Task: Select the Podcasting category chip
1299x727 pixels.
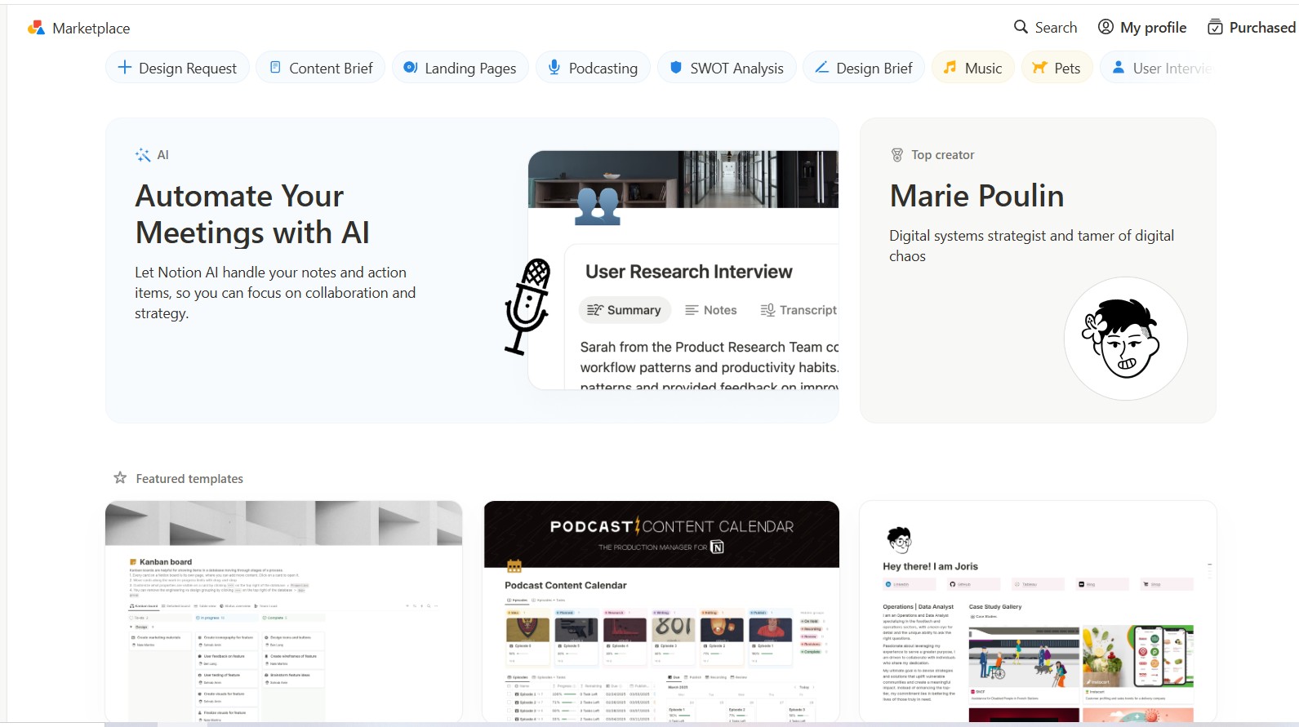Action: (x=594, y=68)
